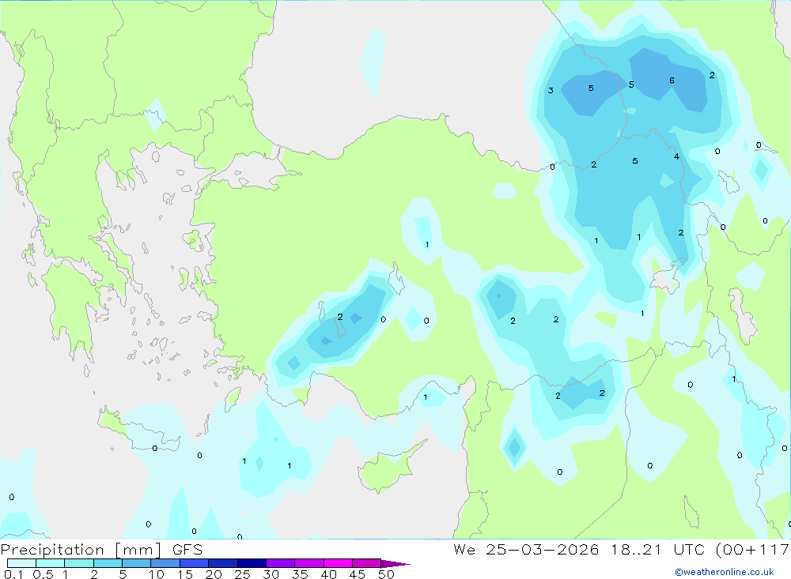Click the 0.5–1 mm legend color box

pos(51,563)
